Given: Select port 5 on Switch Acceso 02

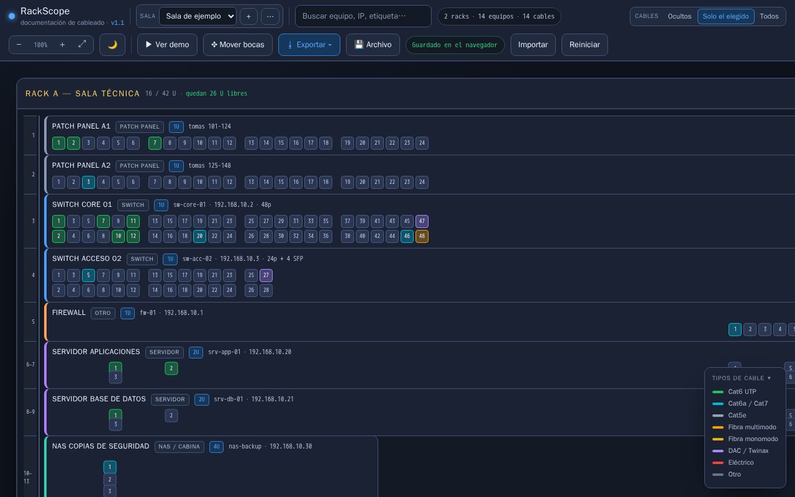Looking at the screenshot, I should tap(88, 275).
